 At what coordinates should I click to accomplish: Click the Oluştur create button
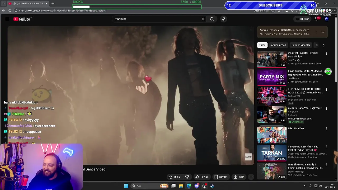point(302,19)
